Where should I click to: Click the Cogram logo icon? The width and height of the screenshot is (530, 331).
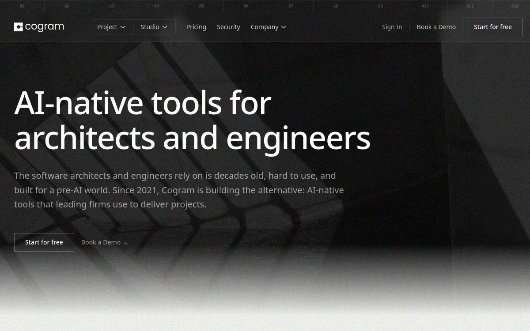point(19,27)
